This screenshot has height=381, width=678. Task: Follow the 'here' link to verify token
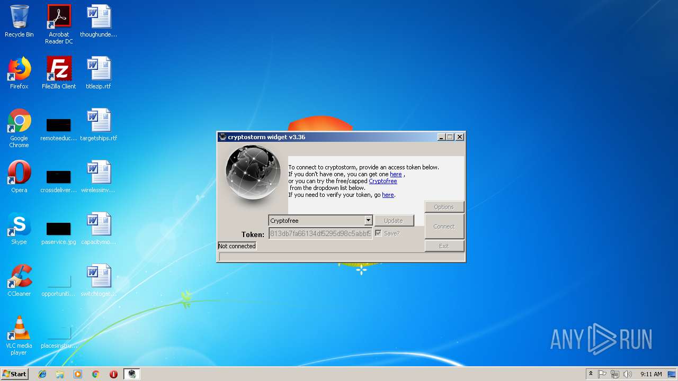(x=388, y=195)
